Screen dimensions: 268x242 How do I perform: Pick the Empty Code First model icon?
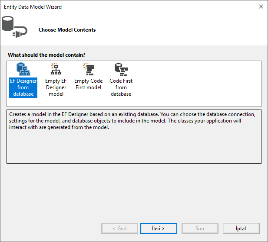pyautogui.click(x=88, y=69)
